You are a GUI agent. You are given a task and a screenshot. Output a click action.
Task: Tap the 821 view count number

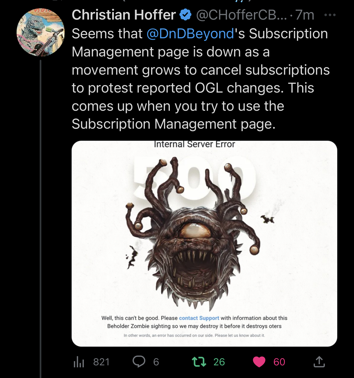[x=101, y=362]
